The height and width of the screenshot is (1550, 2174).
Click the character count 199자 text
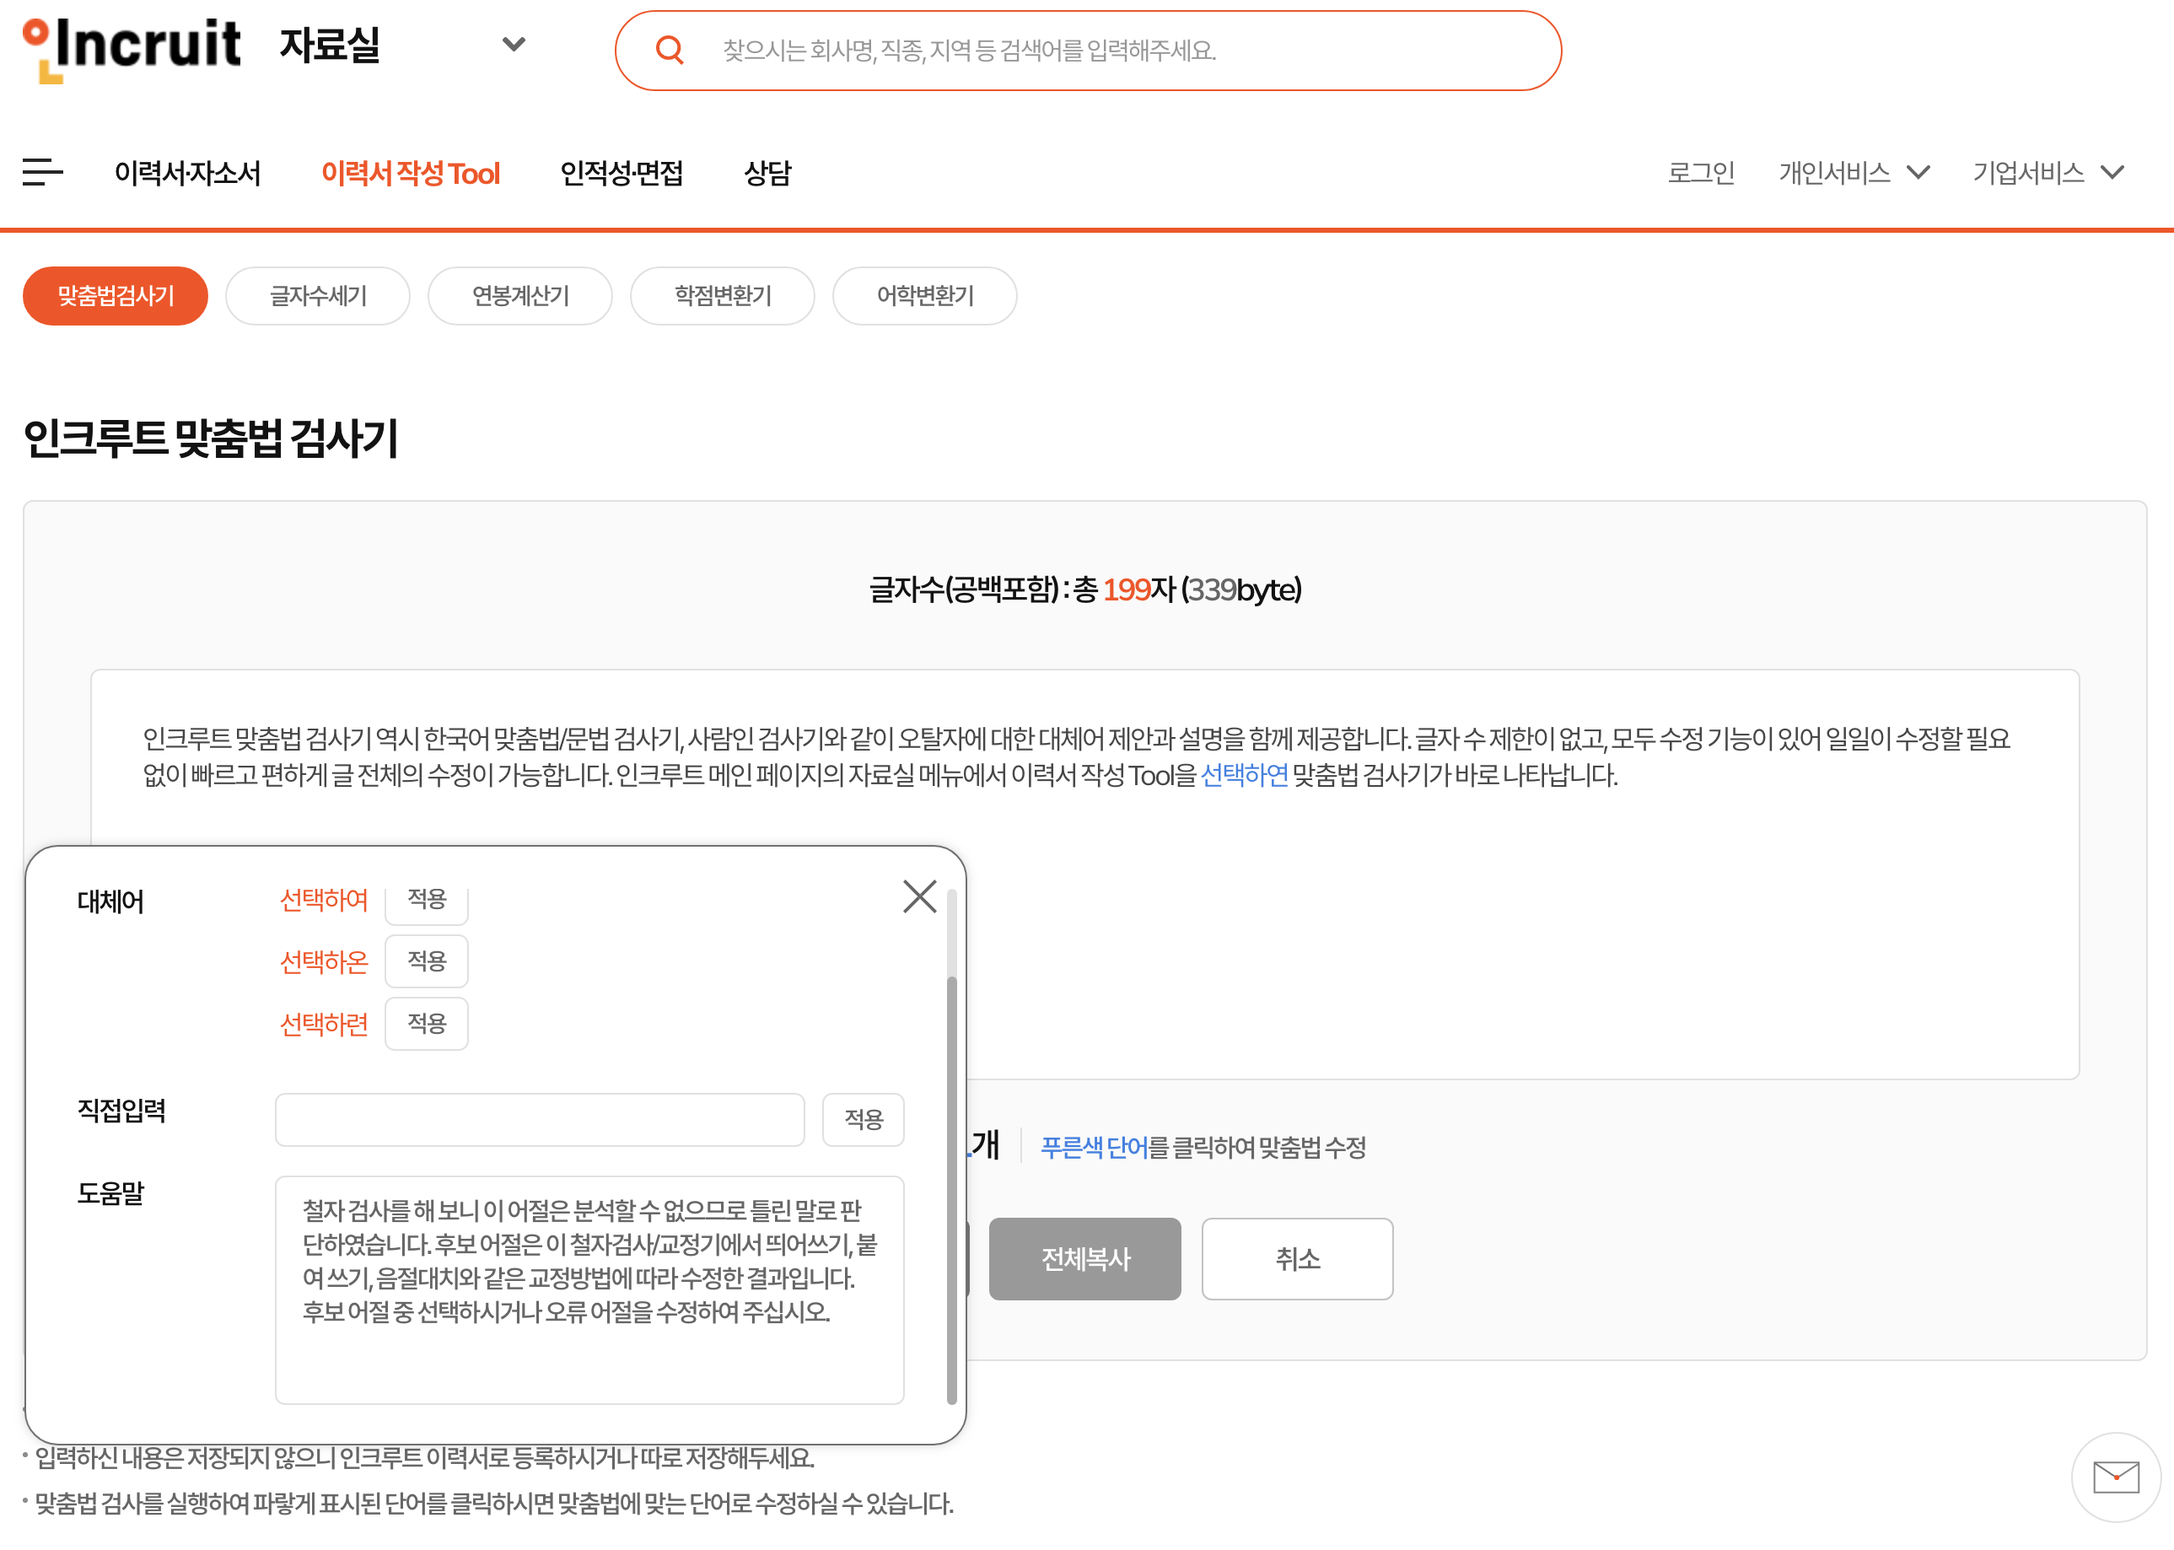point(1138,589)
